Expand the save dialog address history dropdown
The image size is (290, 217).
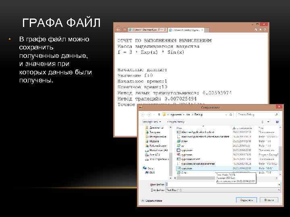pyautogui.click(x=226, y=115)
